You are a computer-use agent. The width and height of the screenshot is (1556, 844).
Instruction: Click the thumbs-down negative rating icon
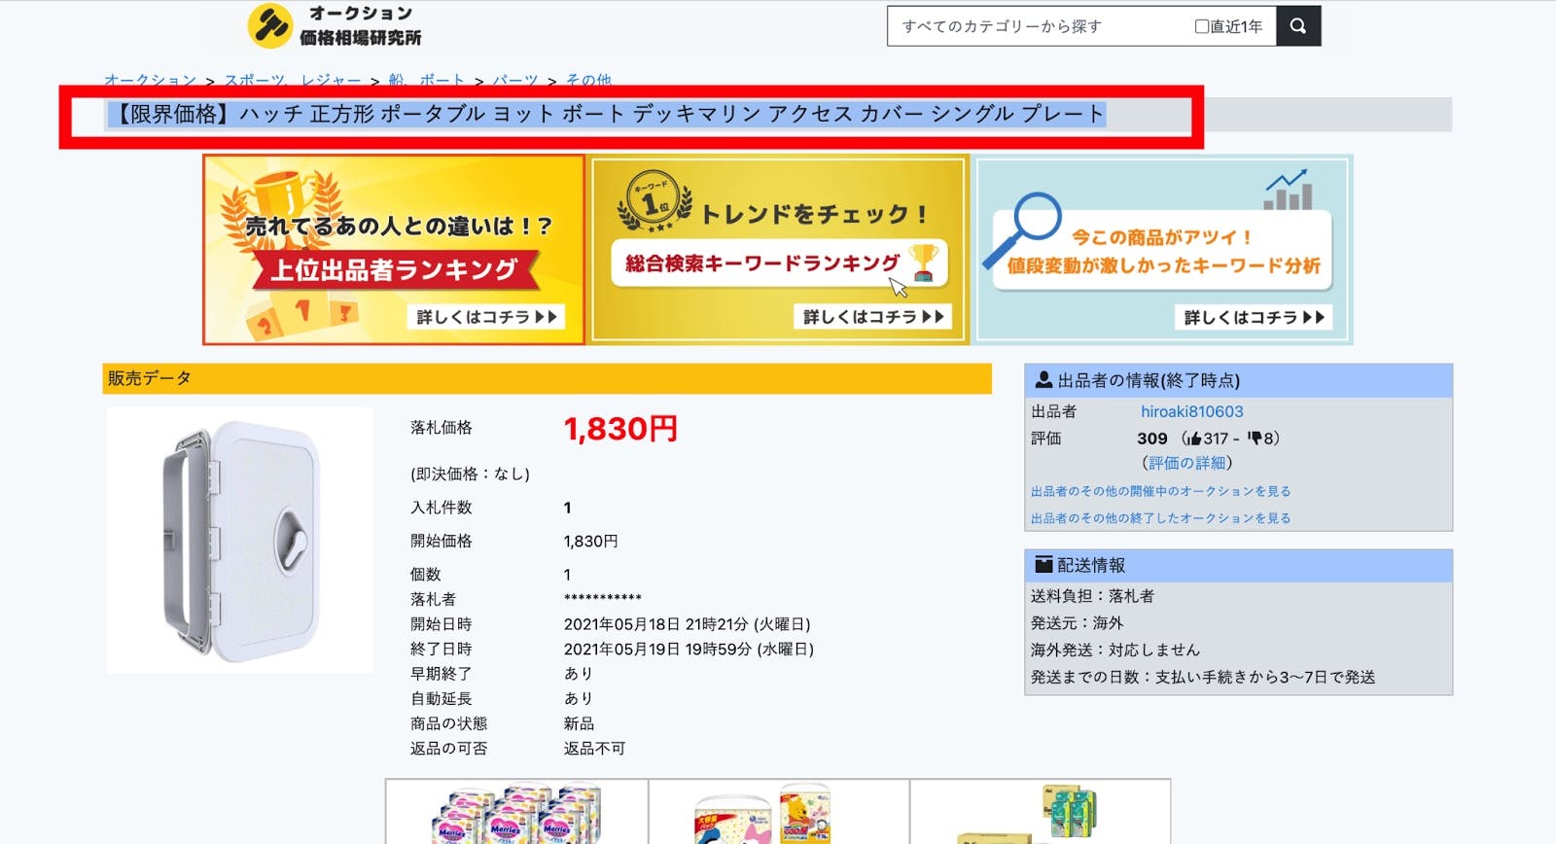[x=1254, y=440]
